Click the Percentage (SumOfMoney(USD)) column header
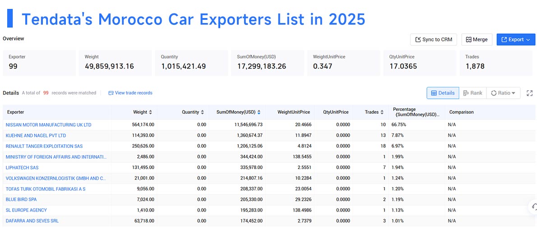537x230 pixels. [x=417, y=112]
